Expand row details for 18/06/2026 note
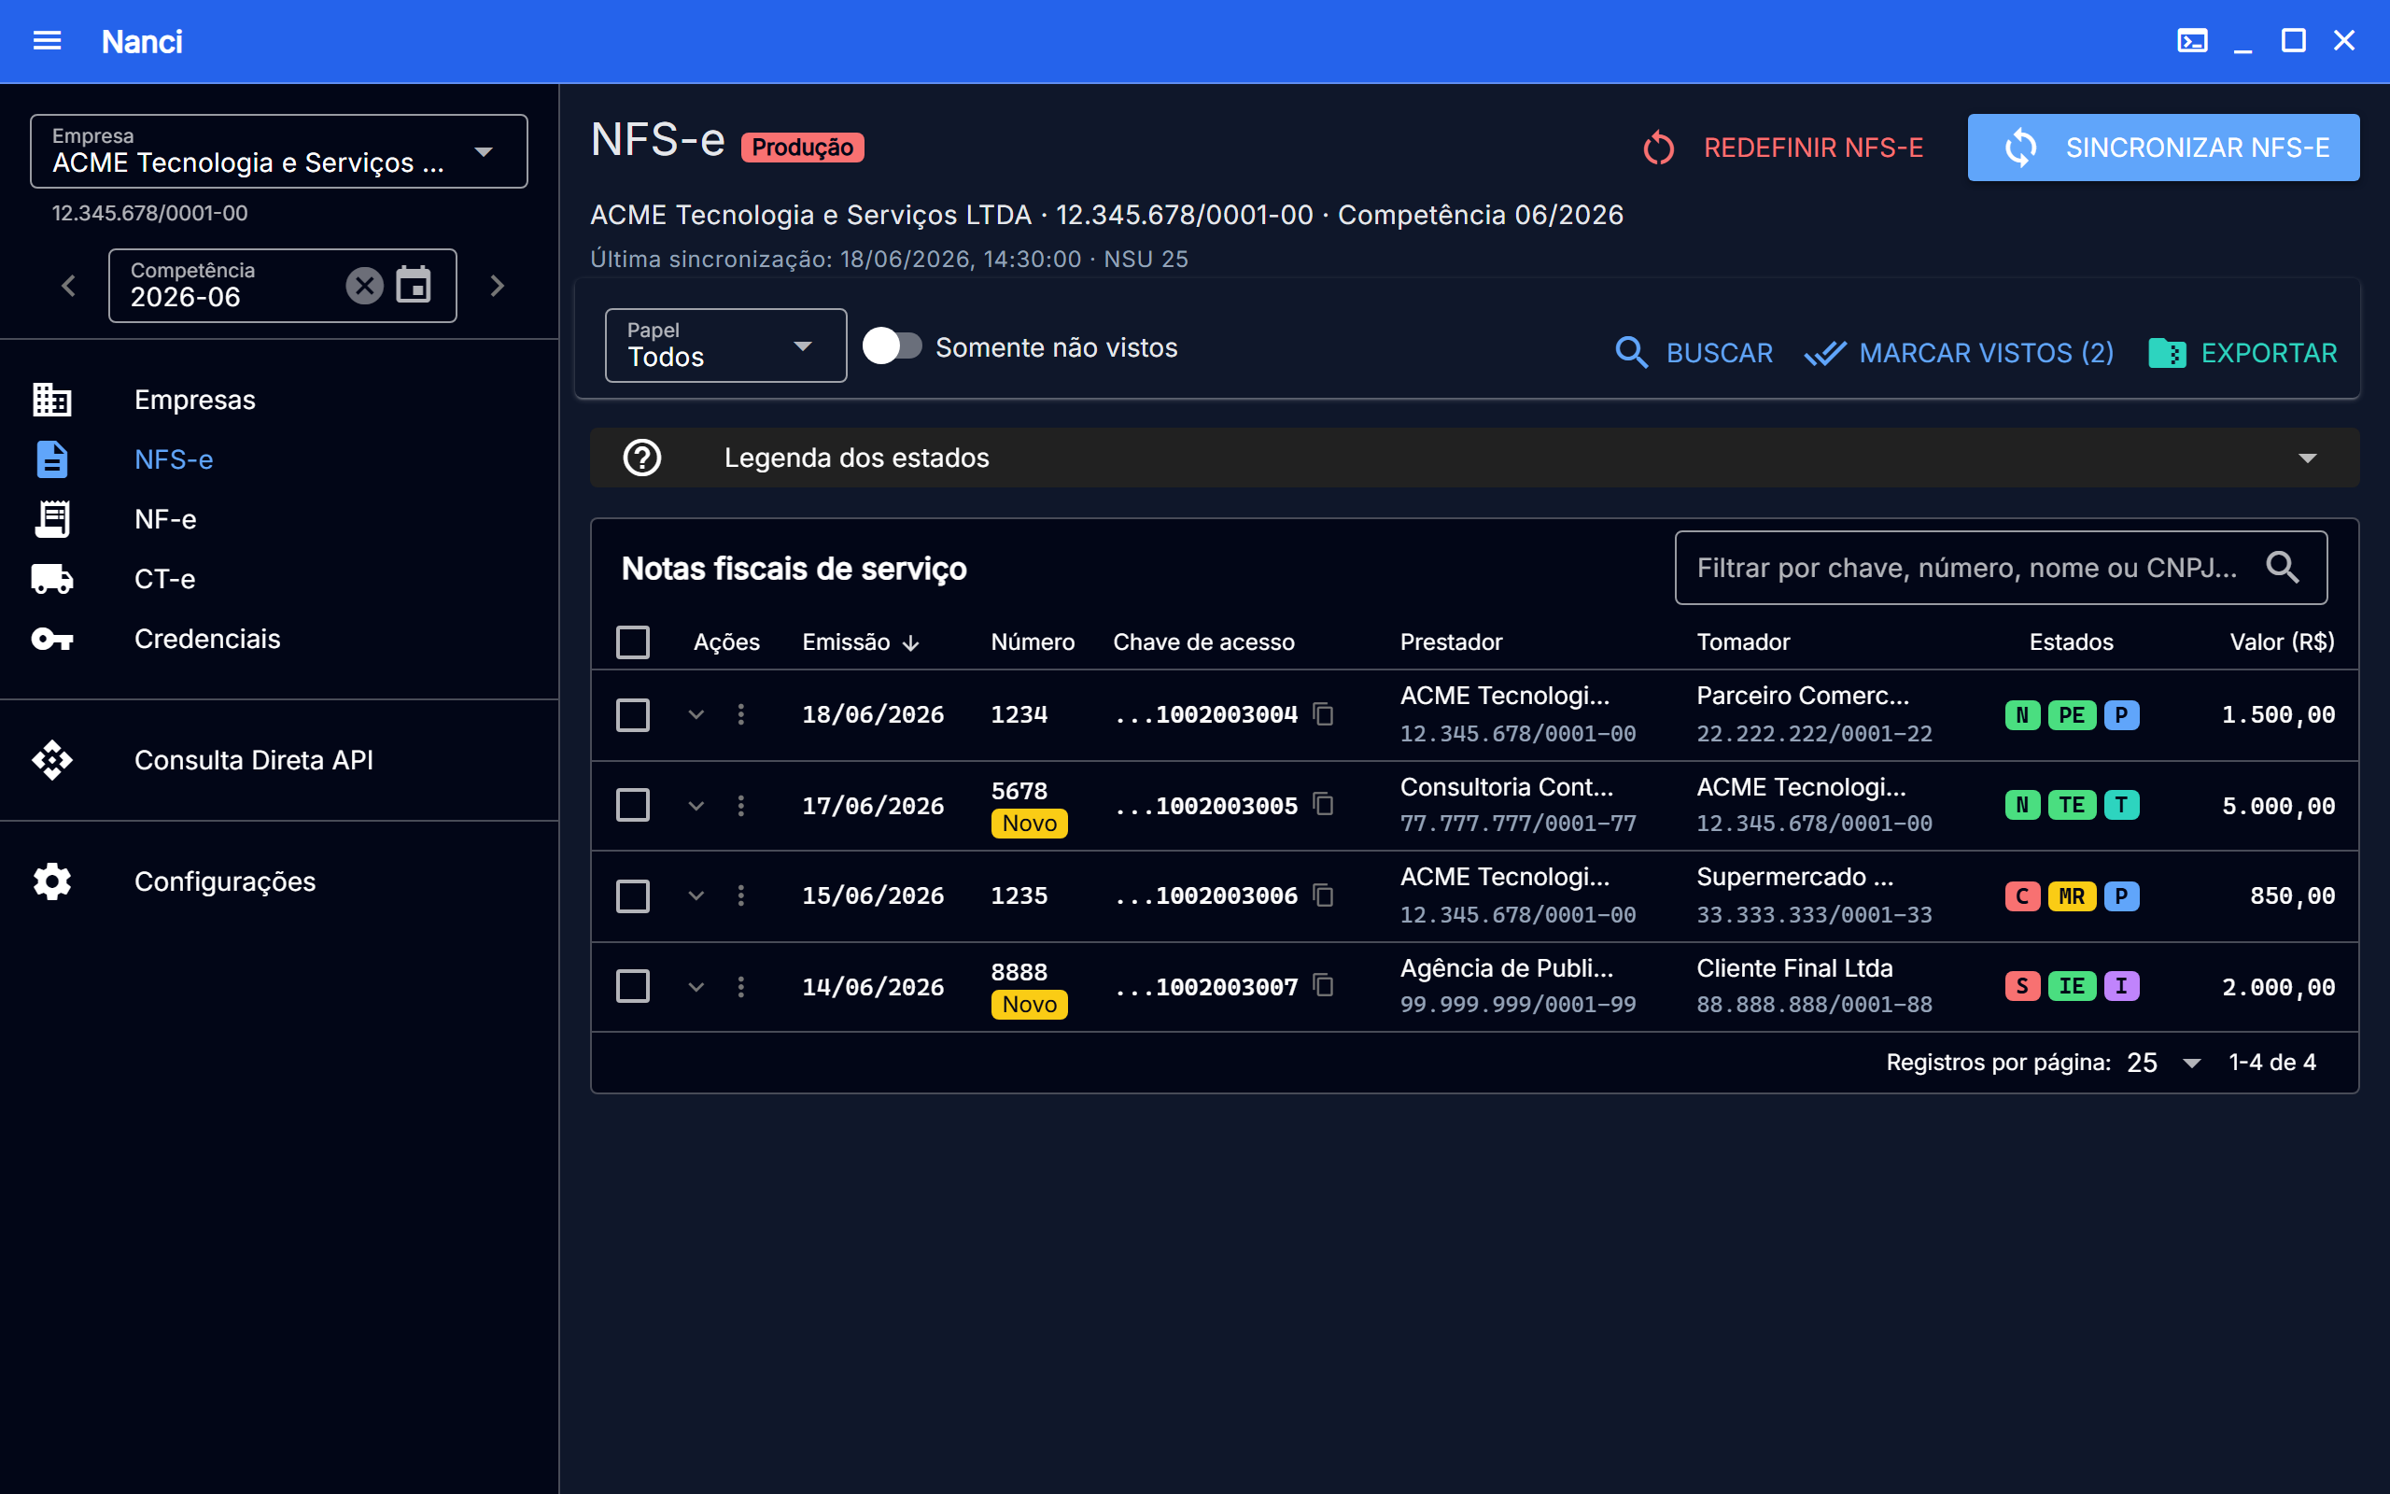The image size is (2390, 1494). (x=696, y=714)
